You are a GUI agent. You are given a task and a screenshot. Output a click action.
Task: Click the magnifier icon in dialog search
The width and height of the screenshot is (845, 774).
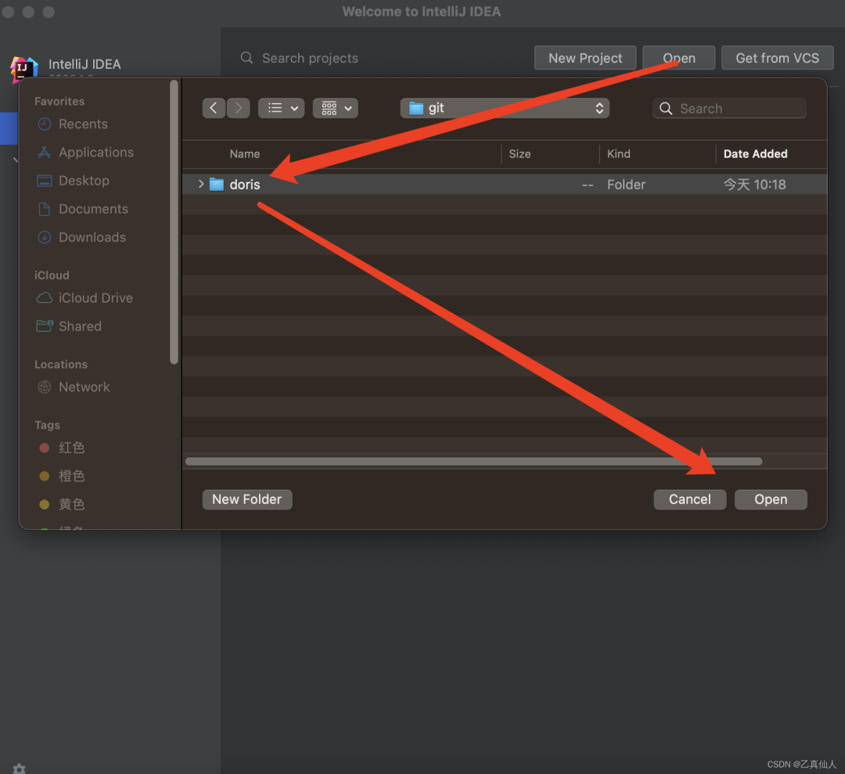tap(666, 108)
